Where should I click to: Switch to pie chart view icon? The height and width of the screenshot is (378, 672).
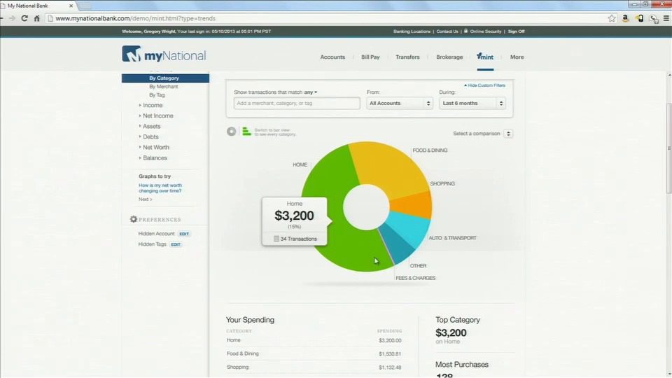tap(232, 132)
